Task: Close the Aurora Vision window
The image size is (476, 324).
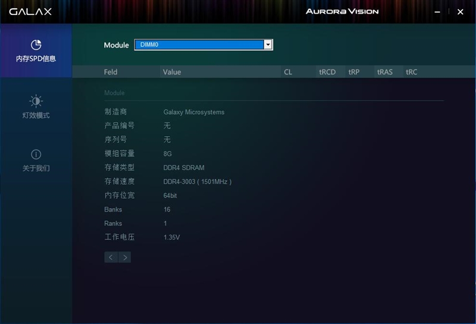Action: coord(460,12)
